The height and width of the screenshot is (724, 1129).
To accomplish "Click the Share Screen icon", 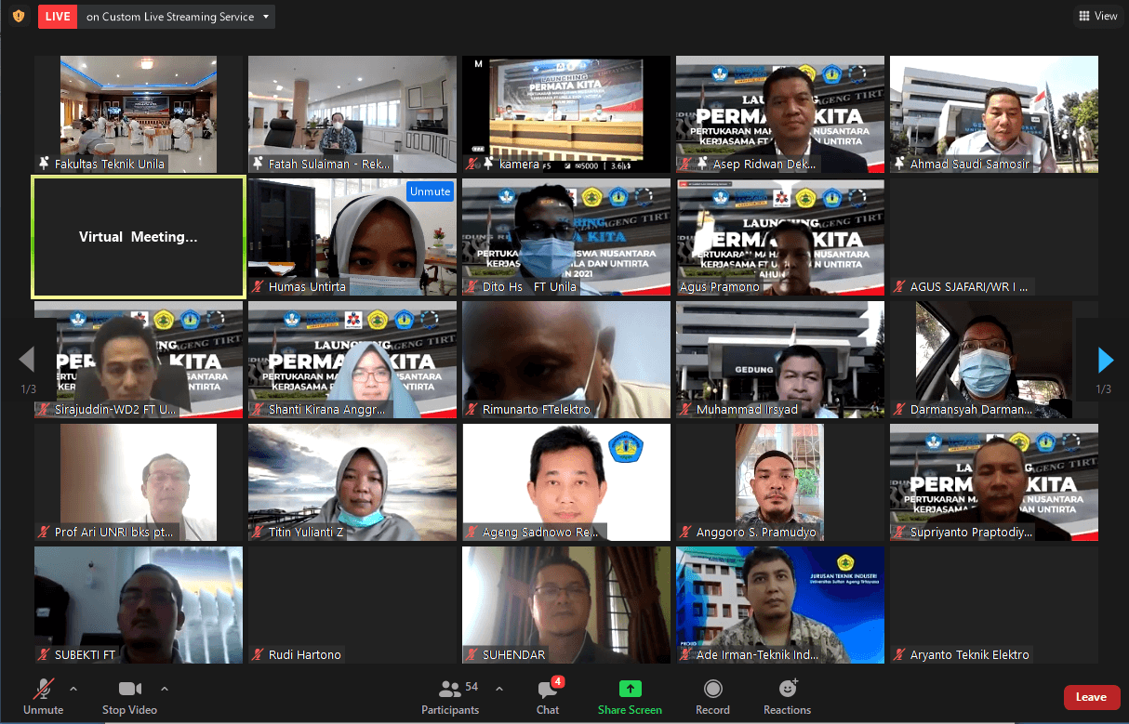I will [x=630, y=689].
